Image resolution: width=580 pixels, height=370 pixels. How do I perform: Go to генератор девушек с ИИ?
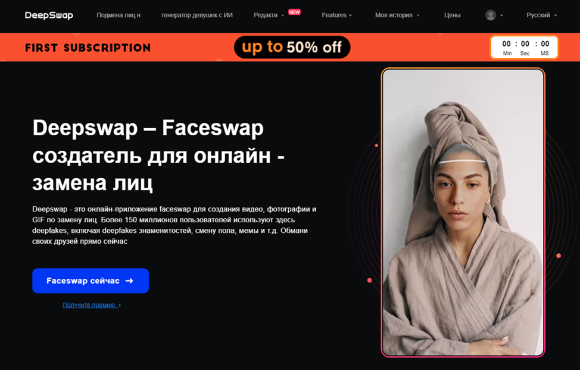pos(197,15)
